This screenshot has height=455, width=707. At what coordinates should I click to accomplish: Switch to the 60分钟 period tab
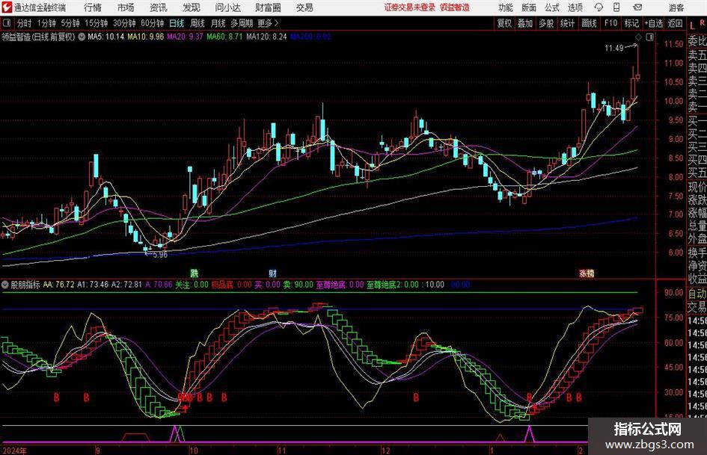point(153,23)
